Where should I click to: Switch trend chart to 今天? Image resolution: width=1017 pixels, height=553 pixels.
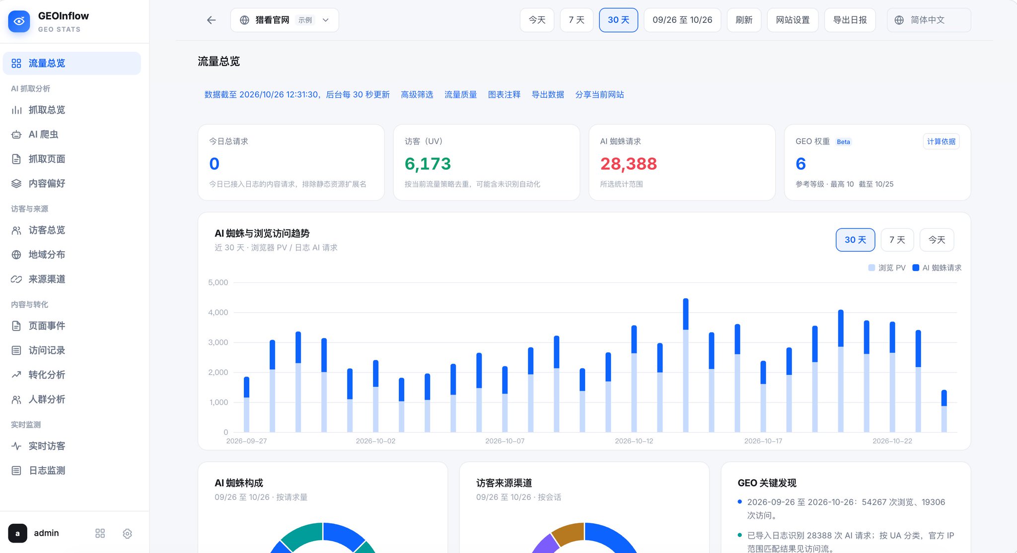937,240
